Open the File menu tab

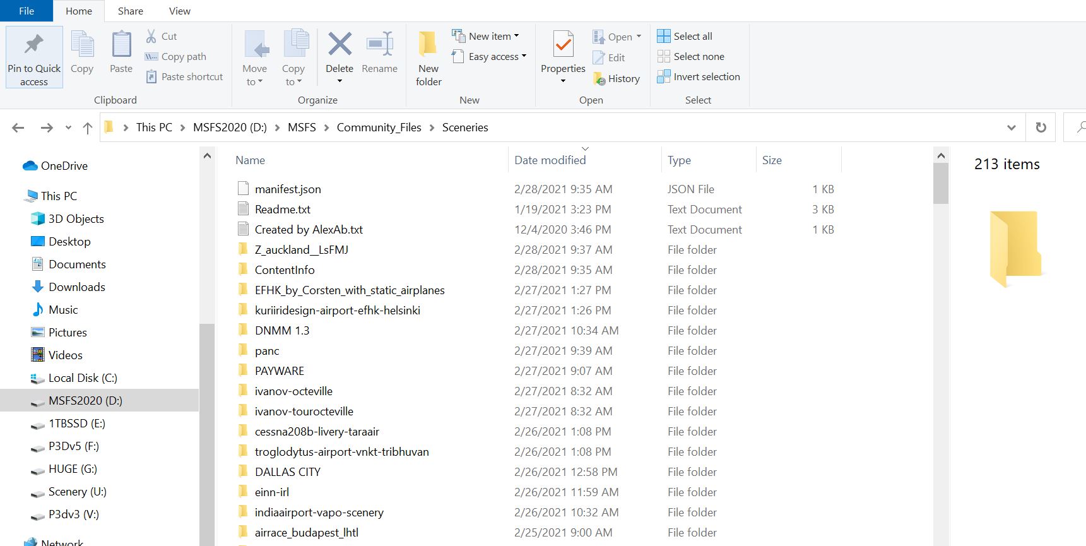click(x=27, y=11)
